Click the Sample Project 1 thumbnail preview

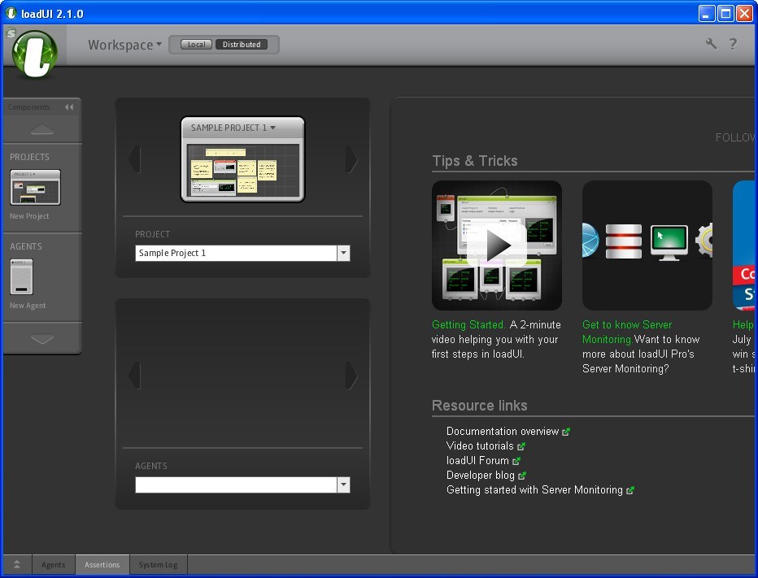click(x=242, y=169)
